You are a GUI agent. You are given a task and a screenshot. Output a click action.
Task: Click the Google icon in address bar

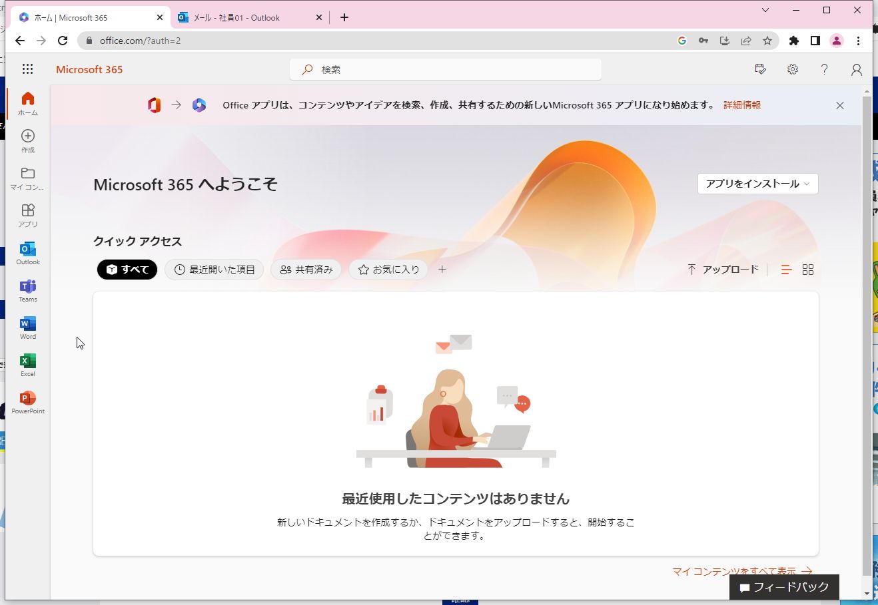pos(682,41)
